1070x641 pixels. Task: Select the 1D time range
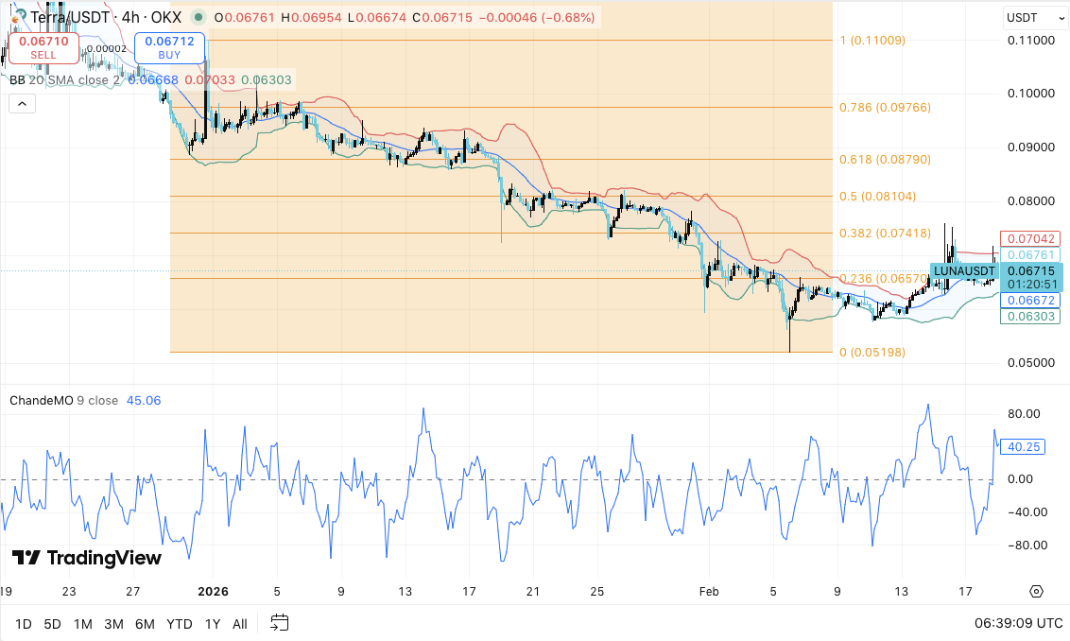(24, 624)
